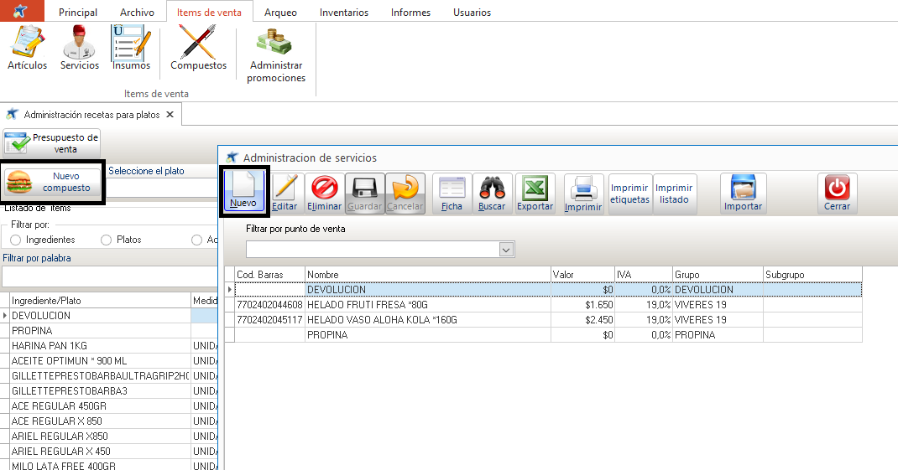This screenshot has width=898, height=470.
Task: Click the Servicios ribbon icon
Action: [80, 48]
